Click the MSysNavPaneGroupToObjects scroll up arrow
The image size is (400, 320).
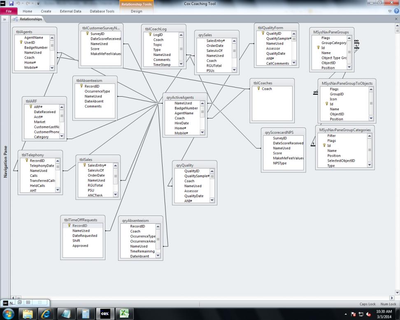pos(371,90)
